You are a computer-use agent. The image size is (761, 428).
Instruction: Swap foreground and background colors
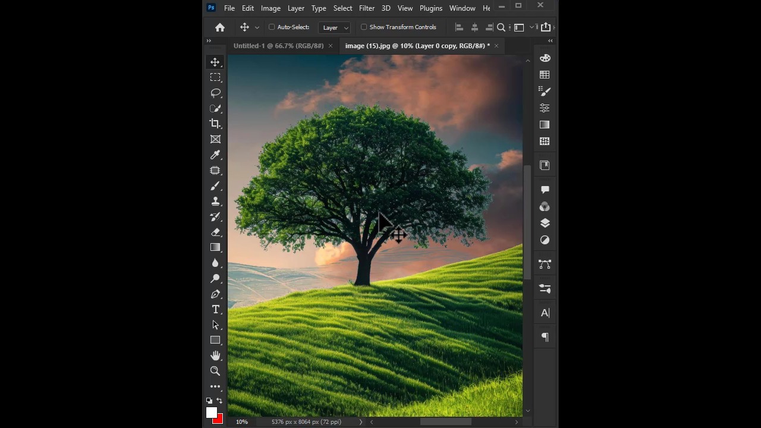pyautogui.click(x=219, y=401)
